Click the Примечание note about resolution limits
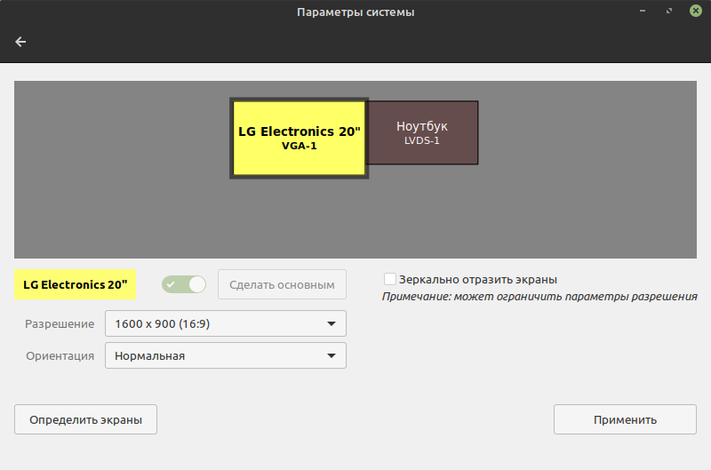The height and width of the screenshot is (470, 711). 539,297
